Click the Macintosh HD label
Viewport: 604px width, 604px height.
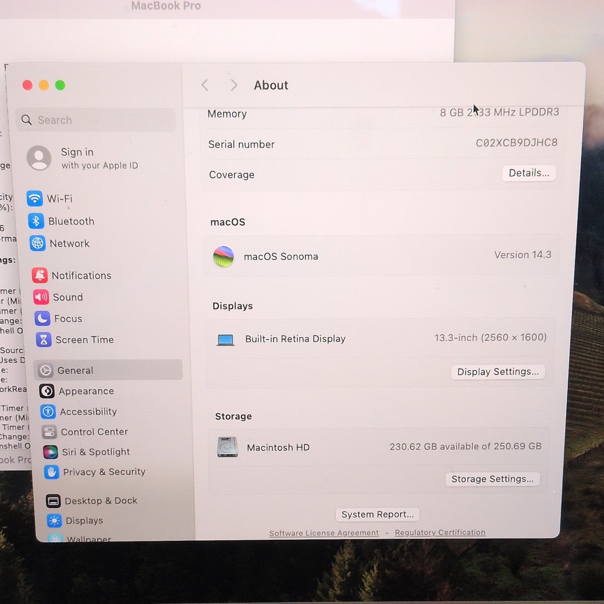(x=278, y=447)
